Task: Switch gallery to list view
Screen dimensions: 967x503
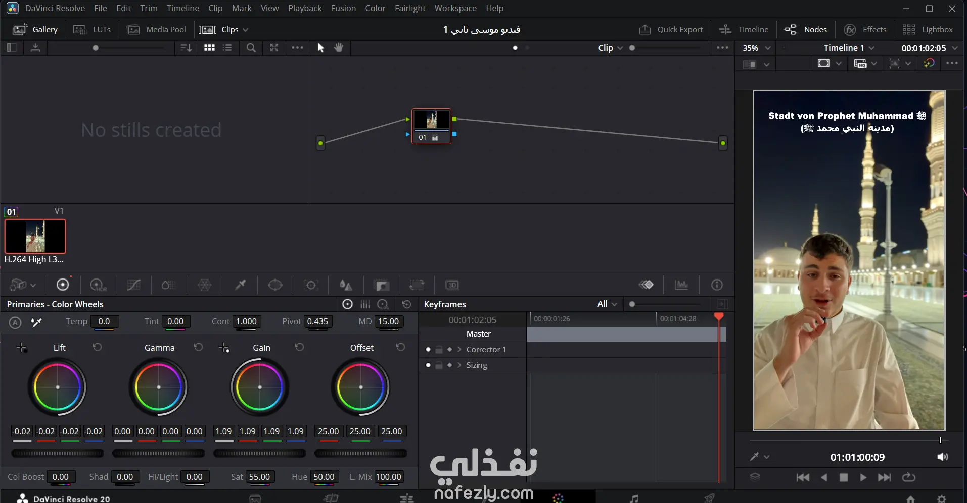Action: [x=227, y=48]
